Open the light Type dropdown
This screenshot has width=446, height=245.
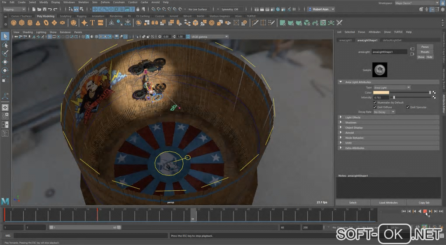(392, 87)
